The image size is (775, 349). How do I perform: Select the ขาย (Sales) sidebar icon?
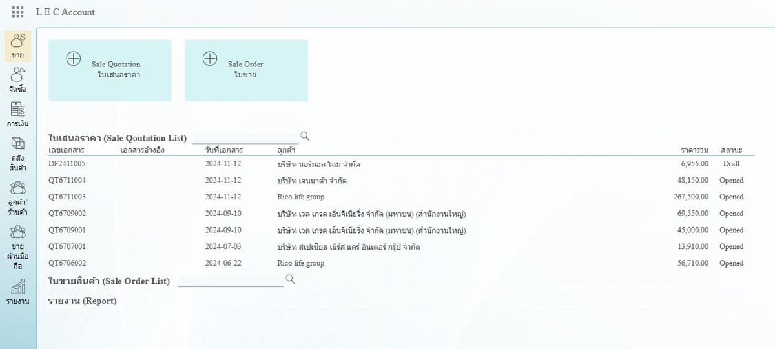coord(18,46)
